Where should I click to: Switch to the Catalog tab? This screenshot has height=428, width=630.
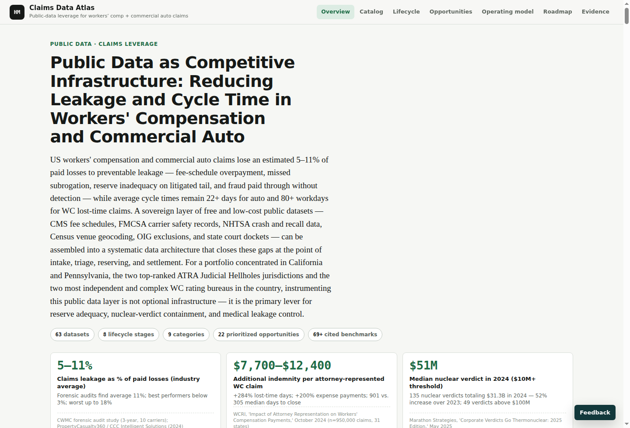click(x=371, y=12)
